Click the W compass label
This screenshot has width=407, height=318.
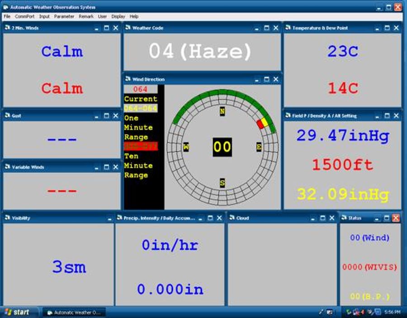click(186, 147)
